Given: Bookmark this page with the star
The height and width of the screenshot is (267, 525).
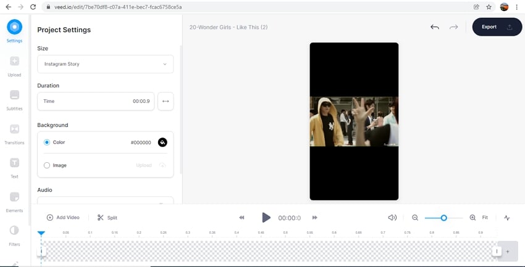Looking at the screenshot, I should [x=489, y=7].
